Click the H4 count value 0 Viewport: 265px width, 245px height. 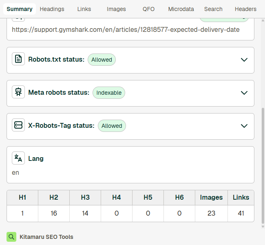tap(117, 213)
